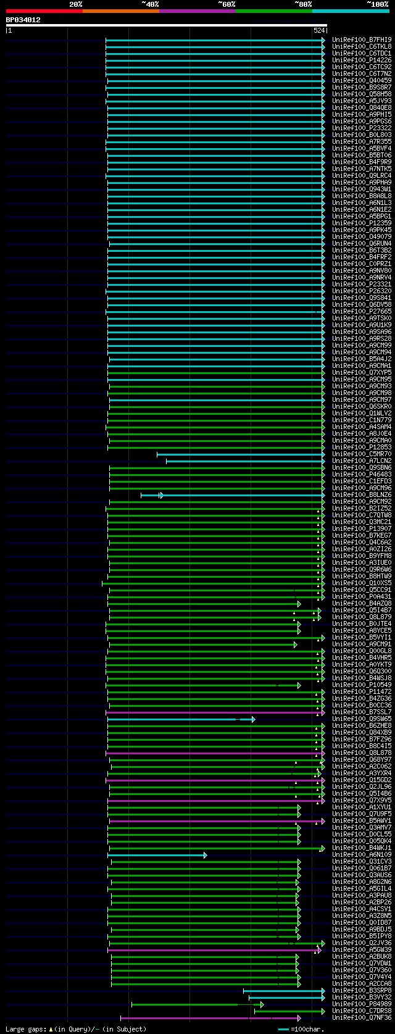Image resolution: width=395 pixels, height=1034 pixels.
Task: Open hit UniRef100_P12853
Action: [362, 447]
